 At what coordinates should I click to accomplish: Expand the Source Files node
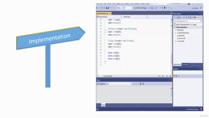tap(176, 41)
